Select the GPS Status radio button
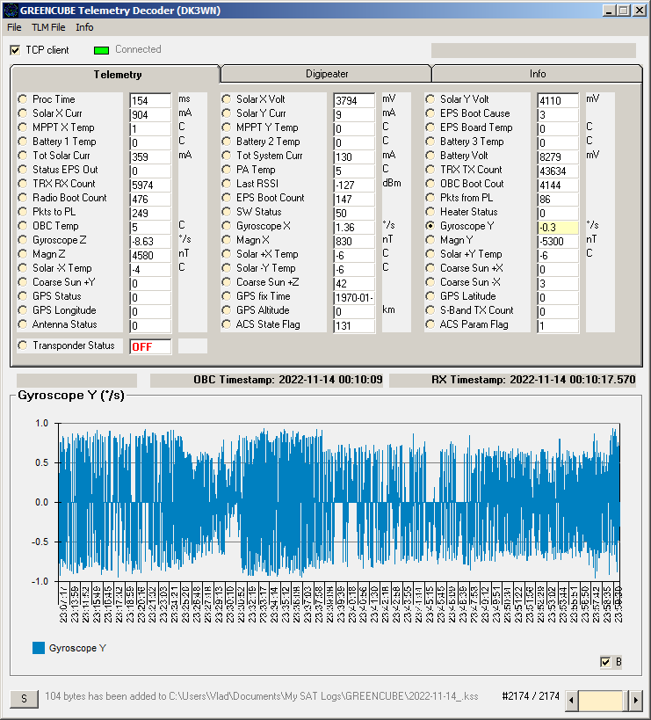The width and height of the screenshot is (651, 720). click(x=23, y=296)
